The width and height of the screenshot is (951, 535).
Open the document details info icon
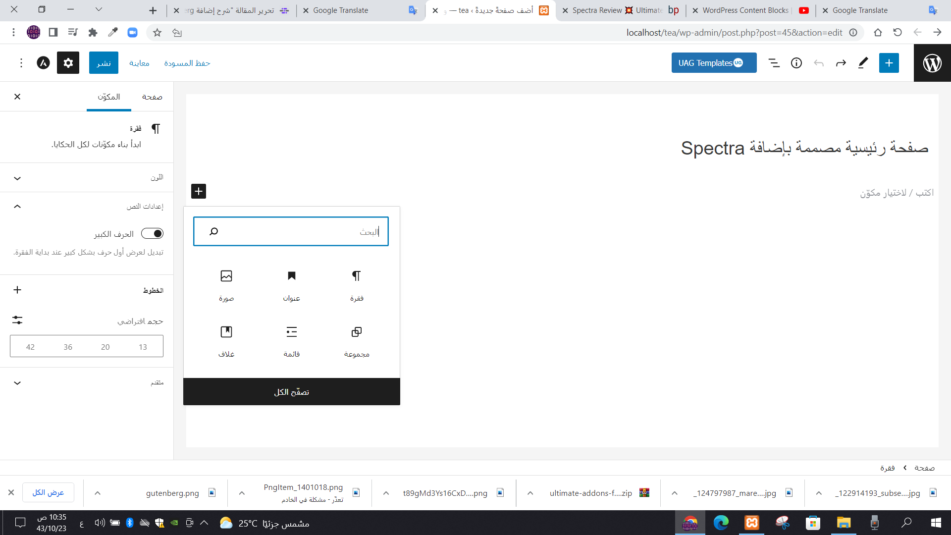(x=796, y=63)
